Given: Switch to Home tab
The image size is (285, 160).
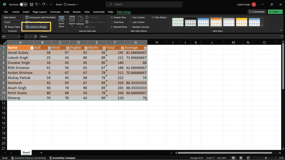Looking at the screenshot, I should click(16, 12).
